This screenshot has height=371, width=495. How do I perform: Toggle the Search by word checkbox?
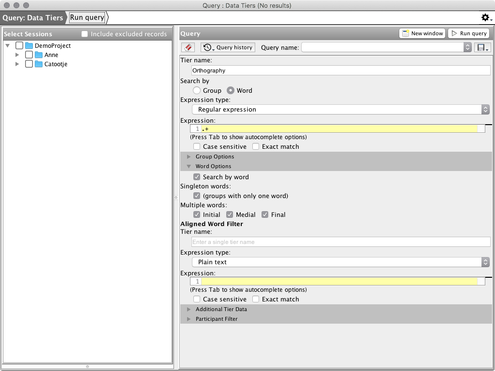(197, 177)
